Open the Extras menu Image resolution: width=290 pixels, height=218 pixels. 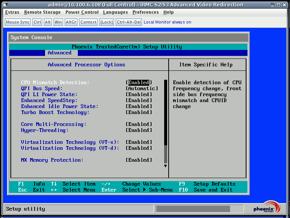12,12
